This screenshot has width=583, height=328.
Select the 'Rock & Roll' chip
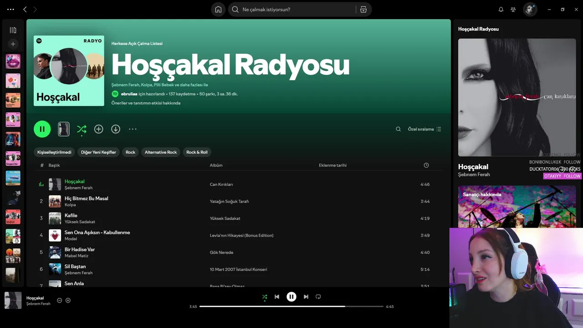(x=197, y=152)
